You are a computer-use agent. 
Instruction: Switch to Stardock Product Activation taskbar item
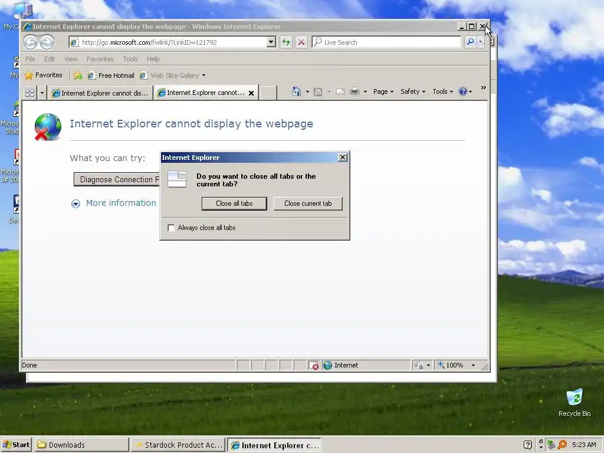coord(178,445)
